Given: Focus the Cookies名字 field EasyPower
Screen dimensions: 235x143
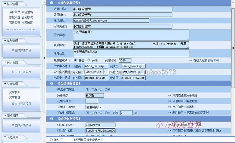Looking at the screenshot, I should (101, 125).
